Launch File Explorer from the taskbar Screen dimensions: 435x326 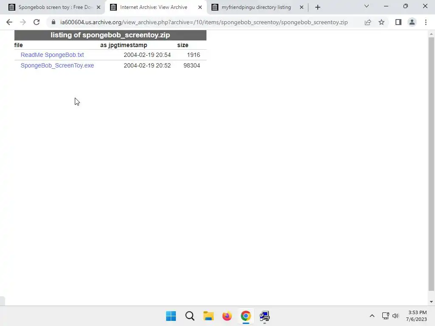coord(208,316)
